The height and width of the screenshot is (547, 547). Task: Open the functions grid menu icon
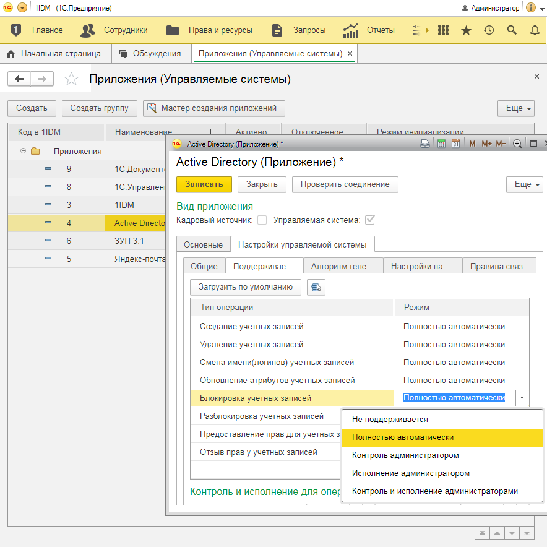(443, 30)
